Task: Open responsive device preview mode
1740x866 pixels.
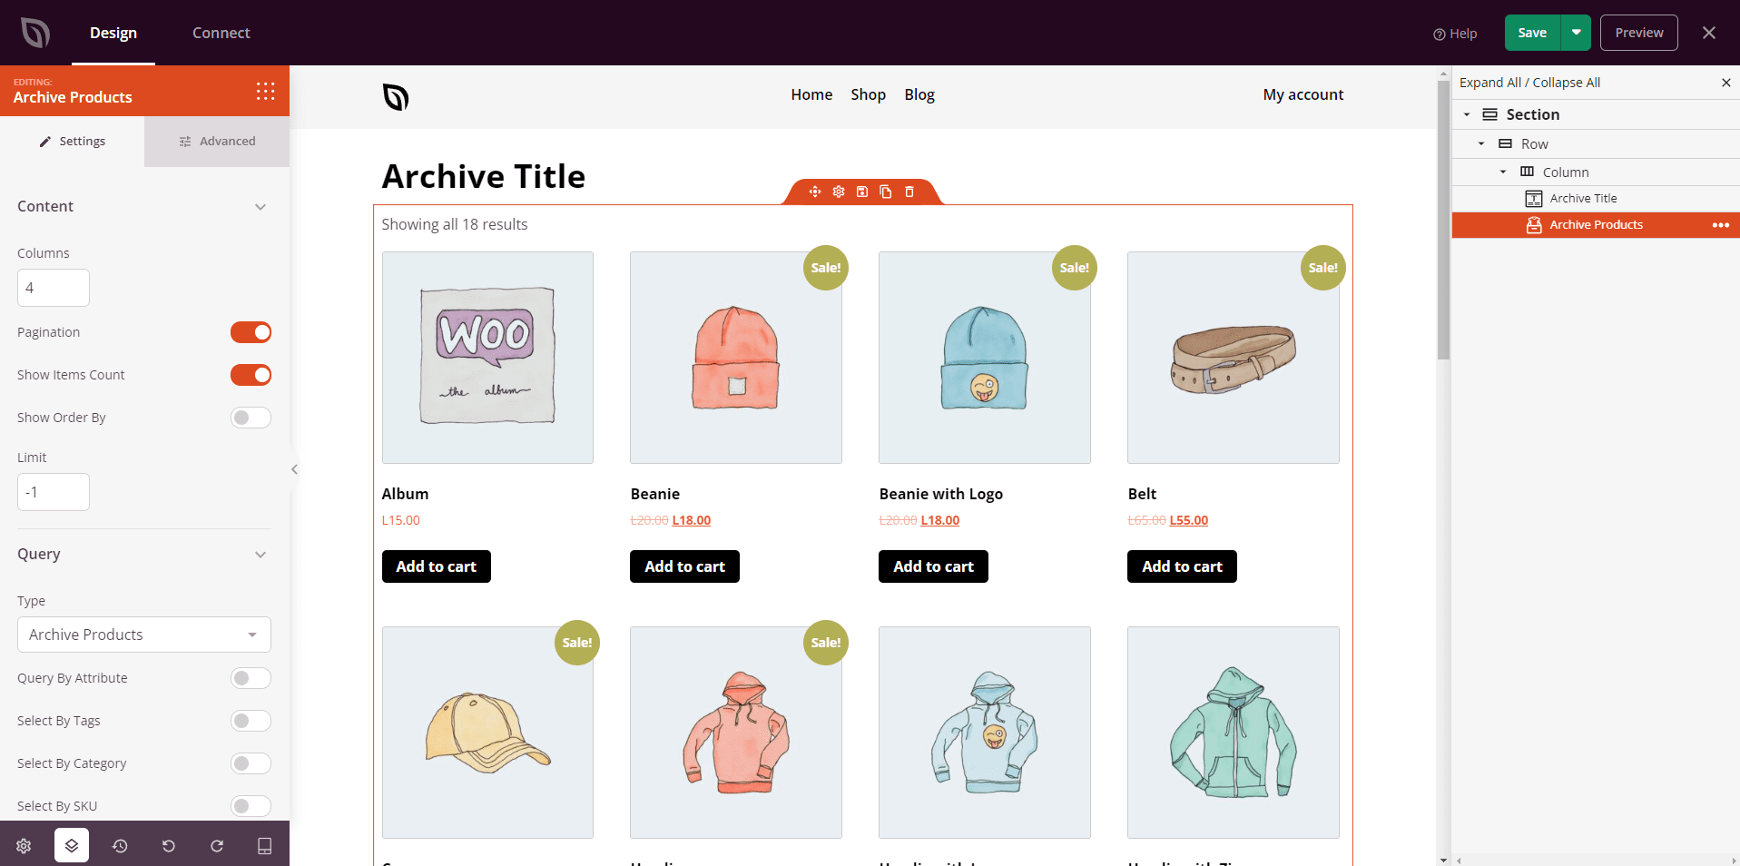Action: (264, 845)
